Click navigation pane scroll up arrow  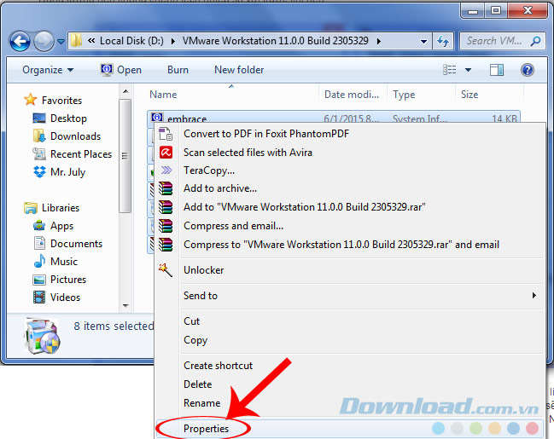click(x=125, y=92)
